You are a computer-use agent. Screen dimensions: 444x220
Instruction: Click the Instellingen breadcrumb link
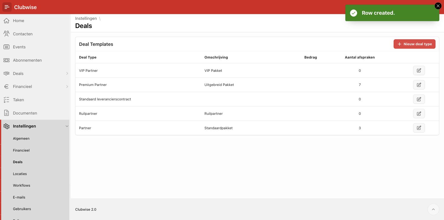pos(86,18)
